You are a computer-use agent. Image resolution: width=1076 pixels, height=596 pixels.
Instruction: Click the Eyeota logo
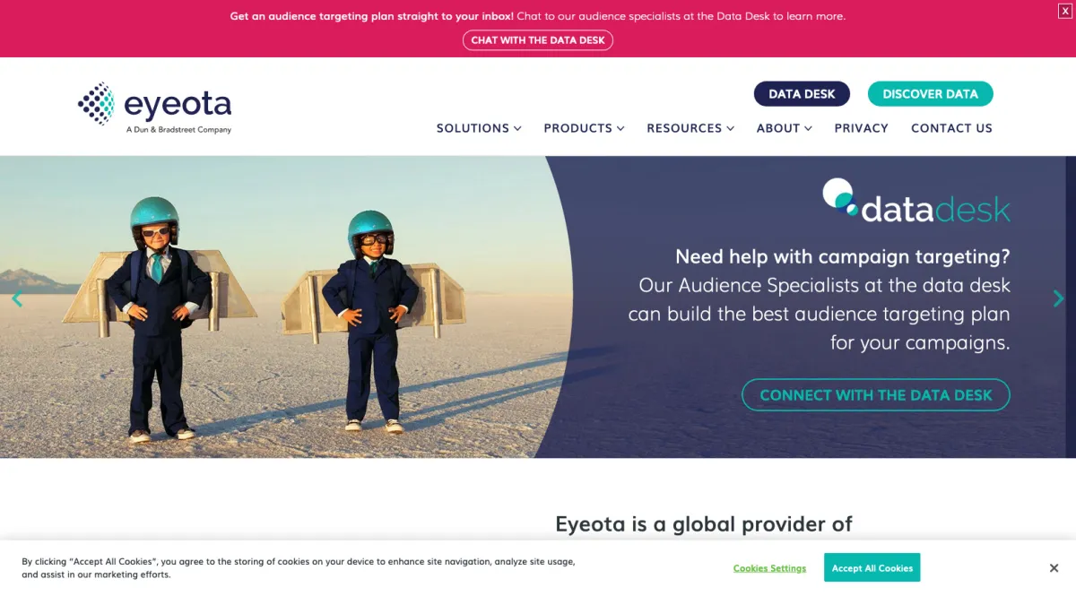point(154,108)
